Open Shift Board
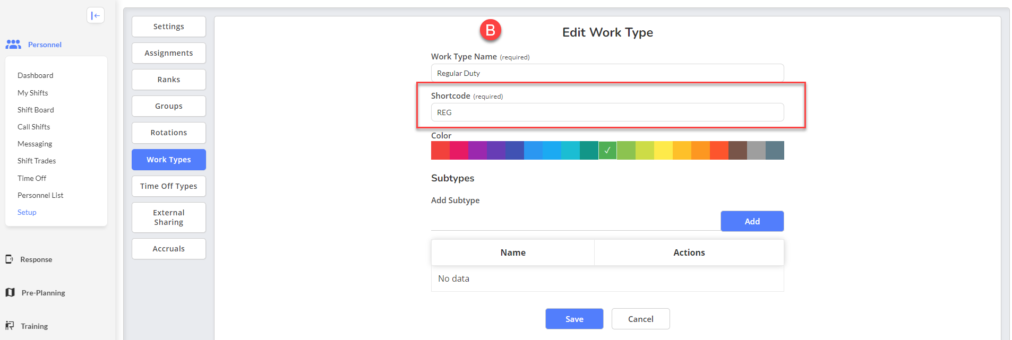 [x=36, y=110]
